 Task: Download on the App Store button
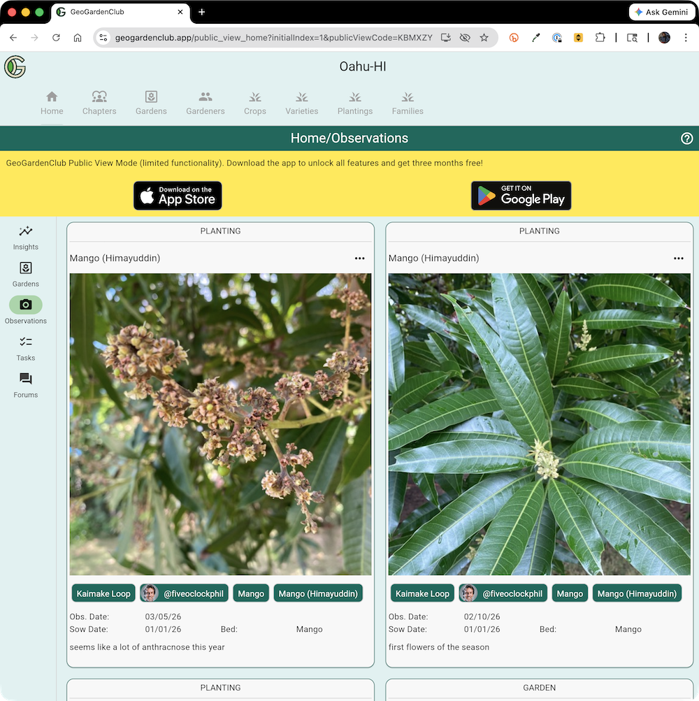(x=178, y=196)
